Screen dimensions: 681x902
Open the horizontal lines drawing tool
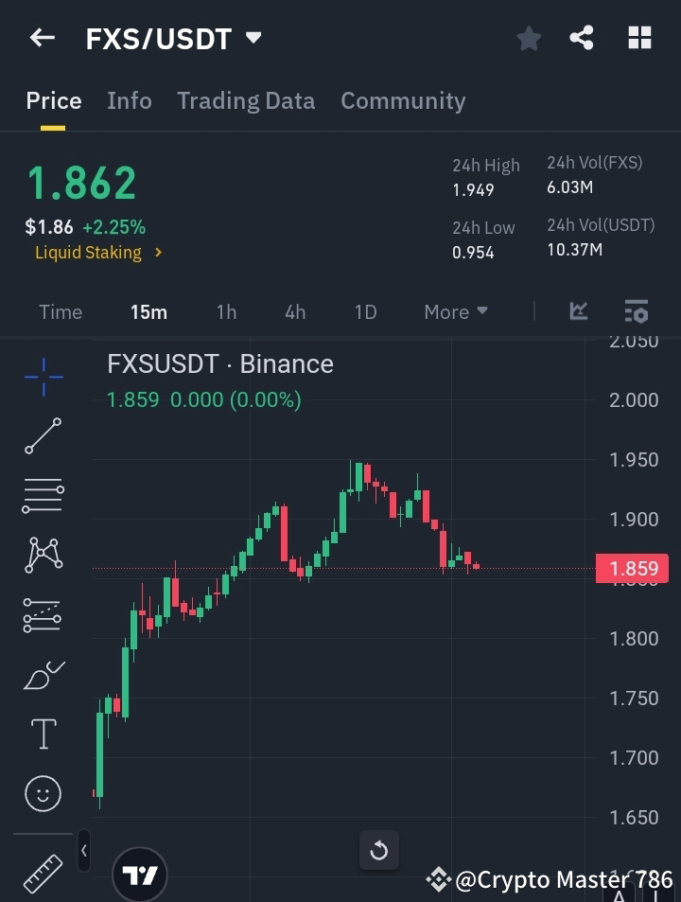43,495
